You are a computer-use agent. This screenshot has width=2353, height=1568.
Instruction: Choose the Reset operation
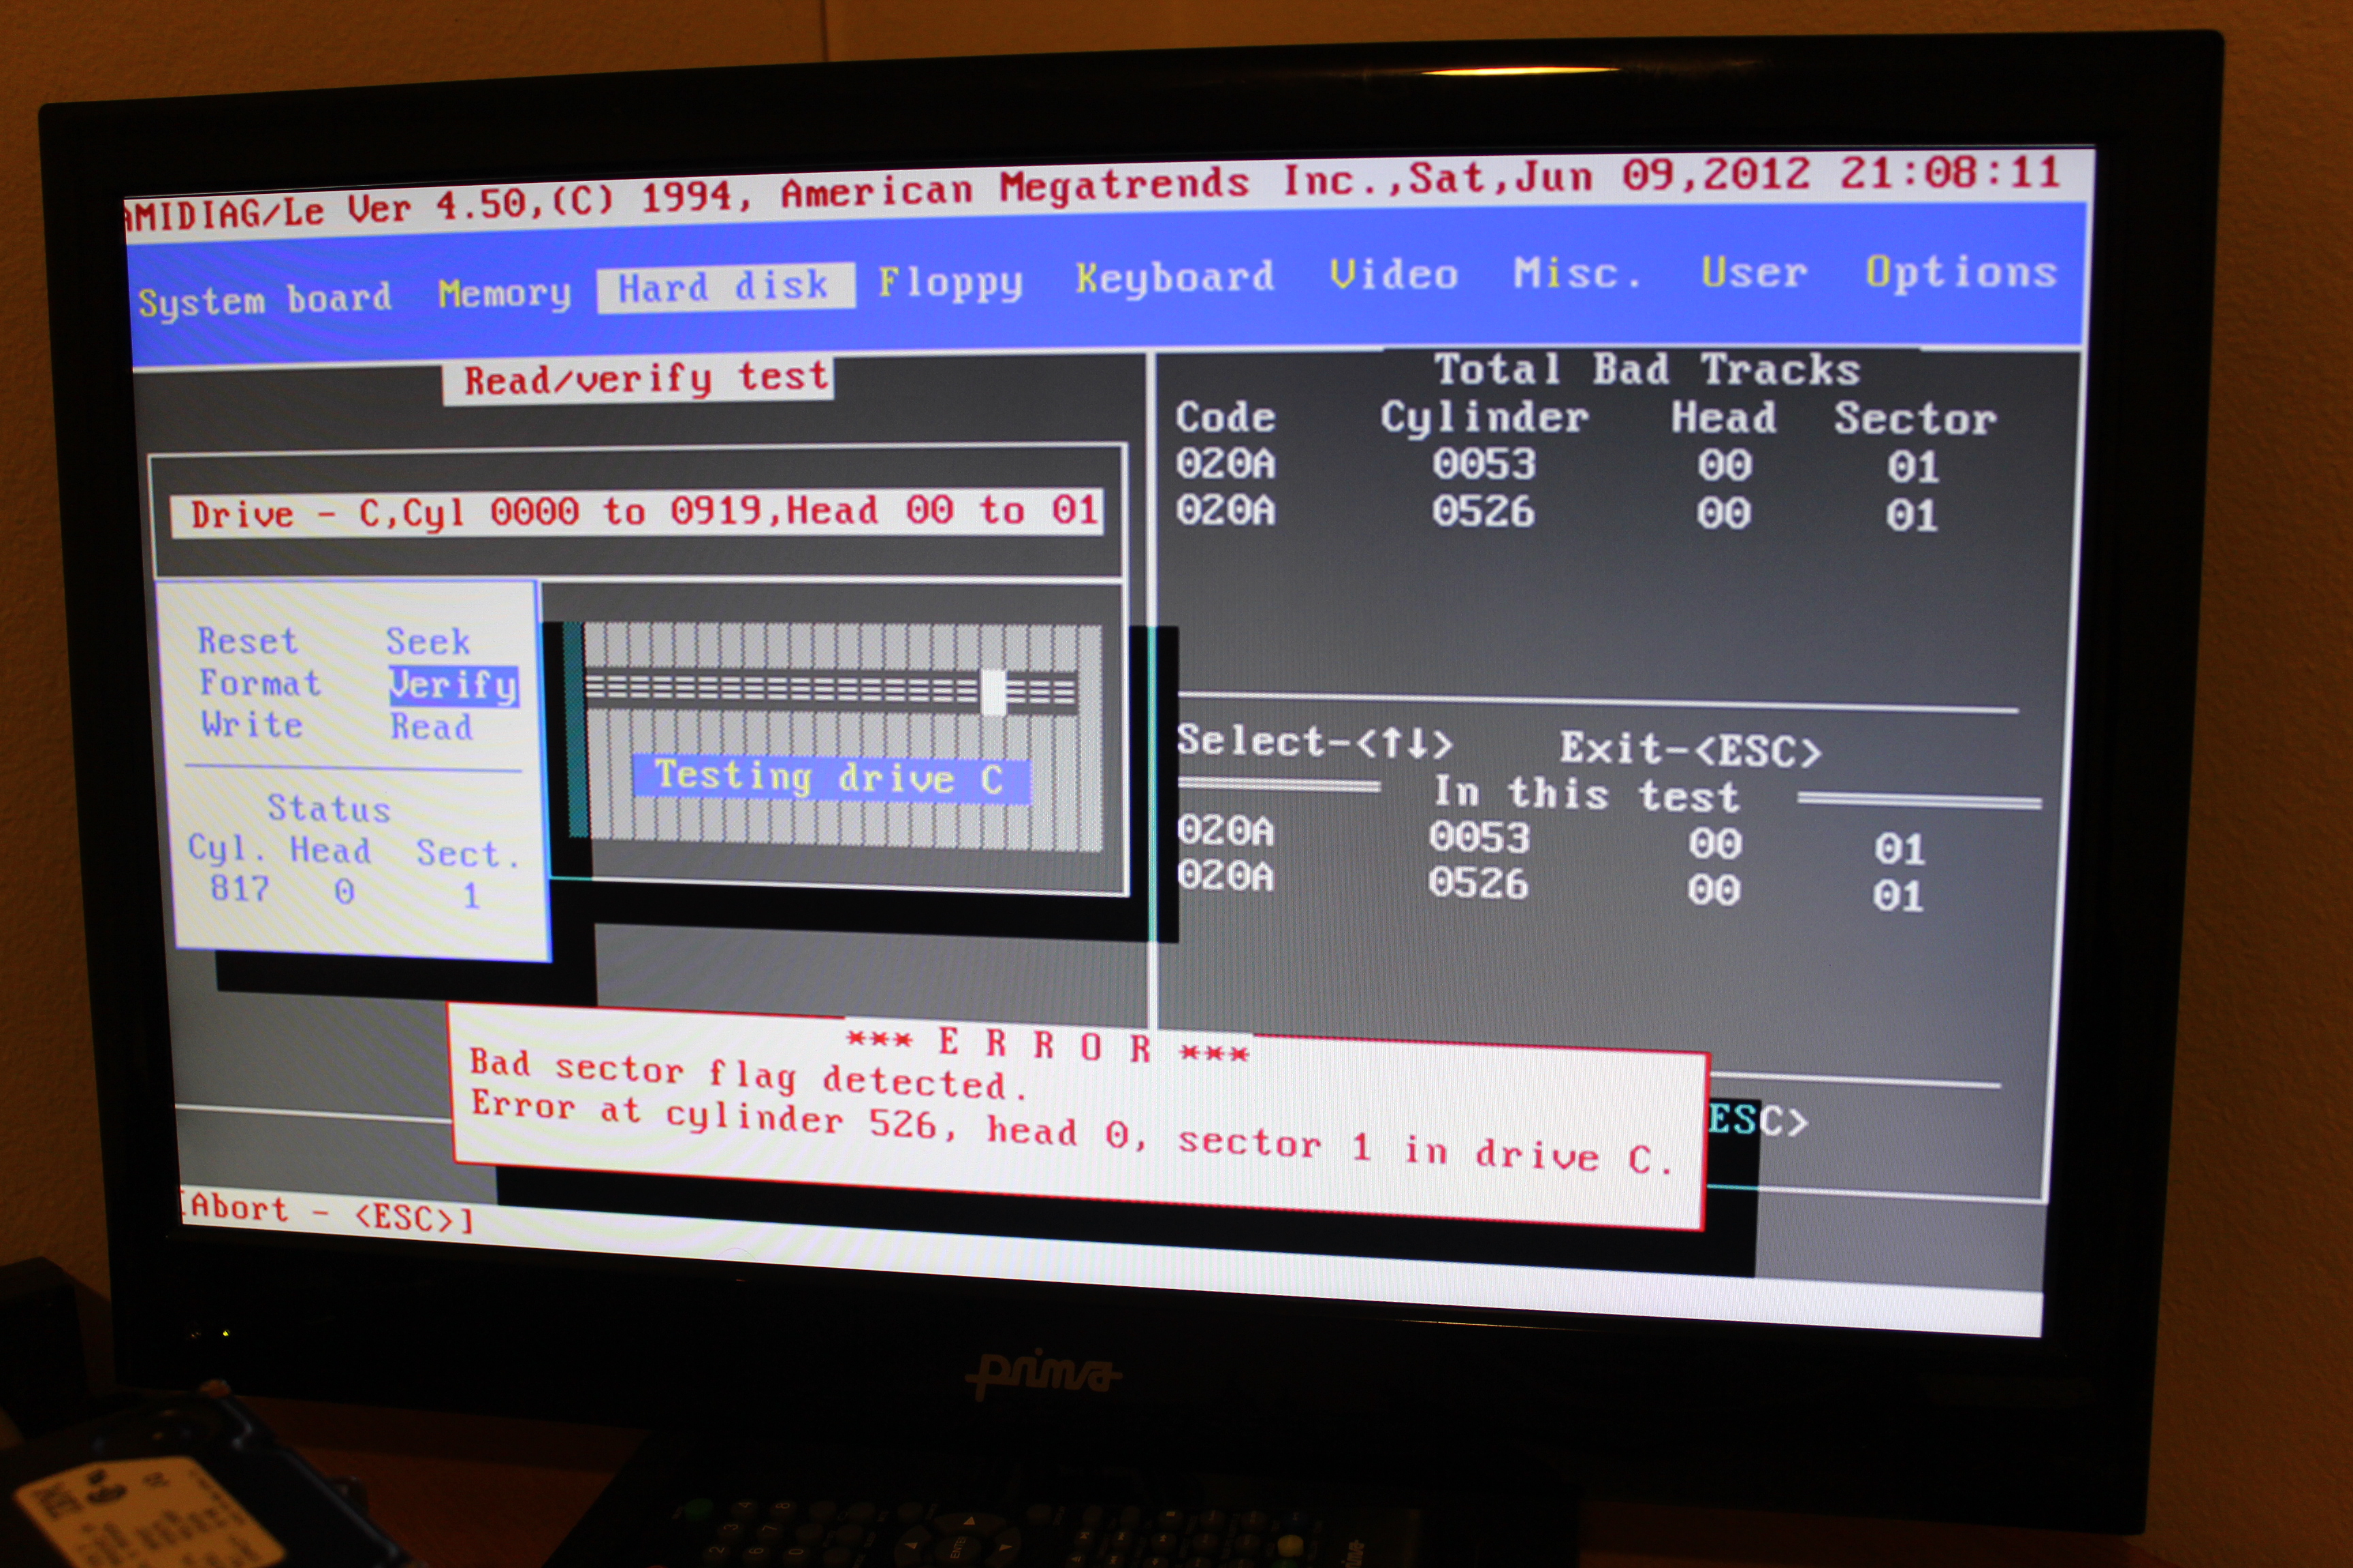(248, 641)
